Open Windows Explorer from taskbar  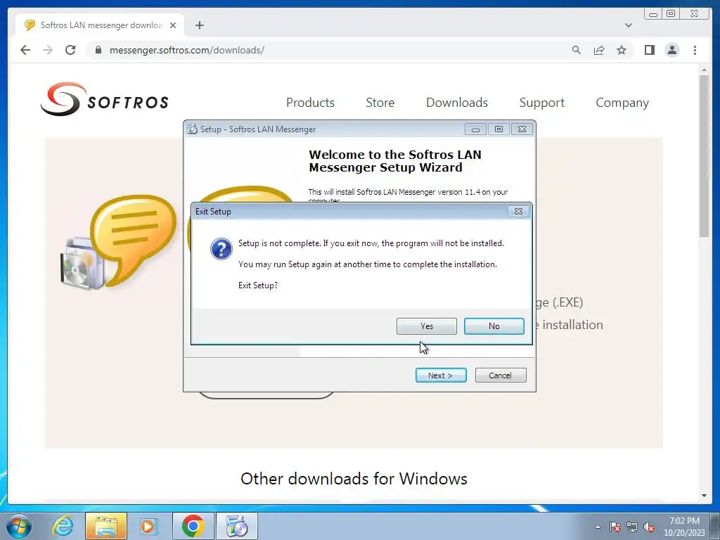pyautogui.click(x=105, y=526)
